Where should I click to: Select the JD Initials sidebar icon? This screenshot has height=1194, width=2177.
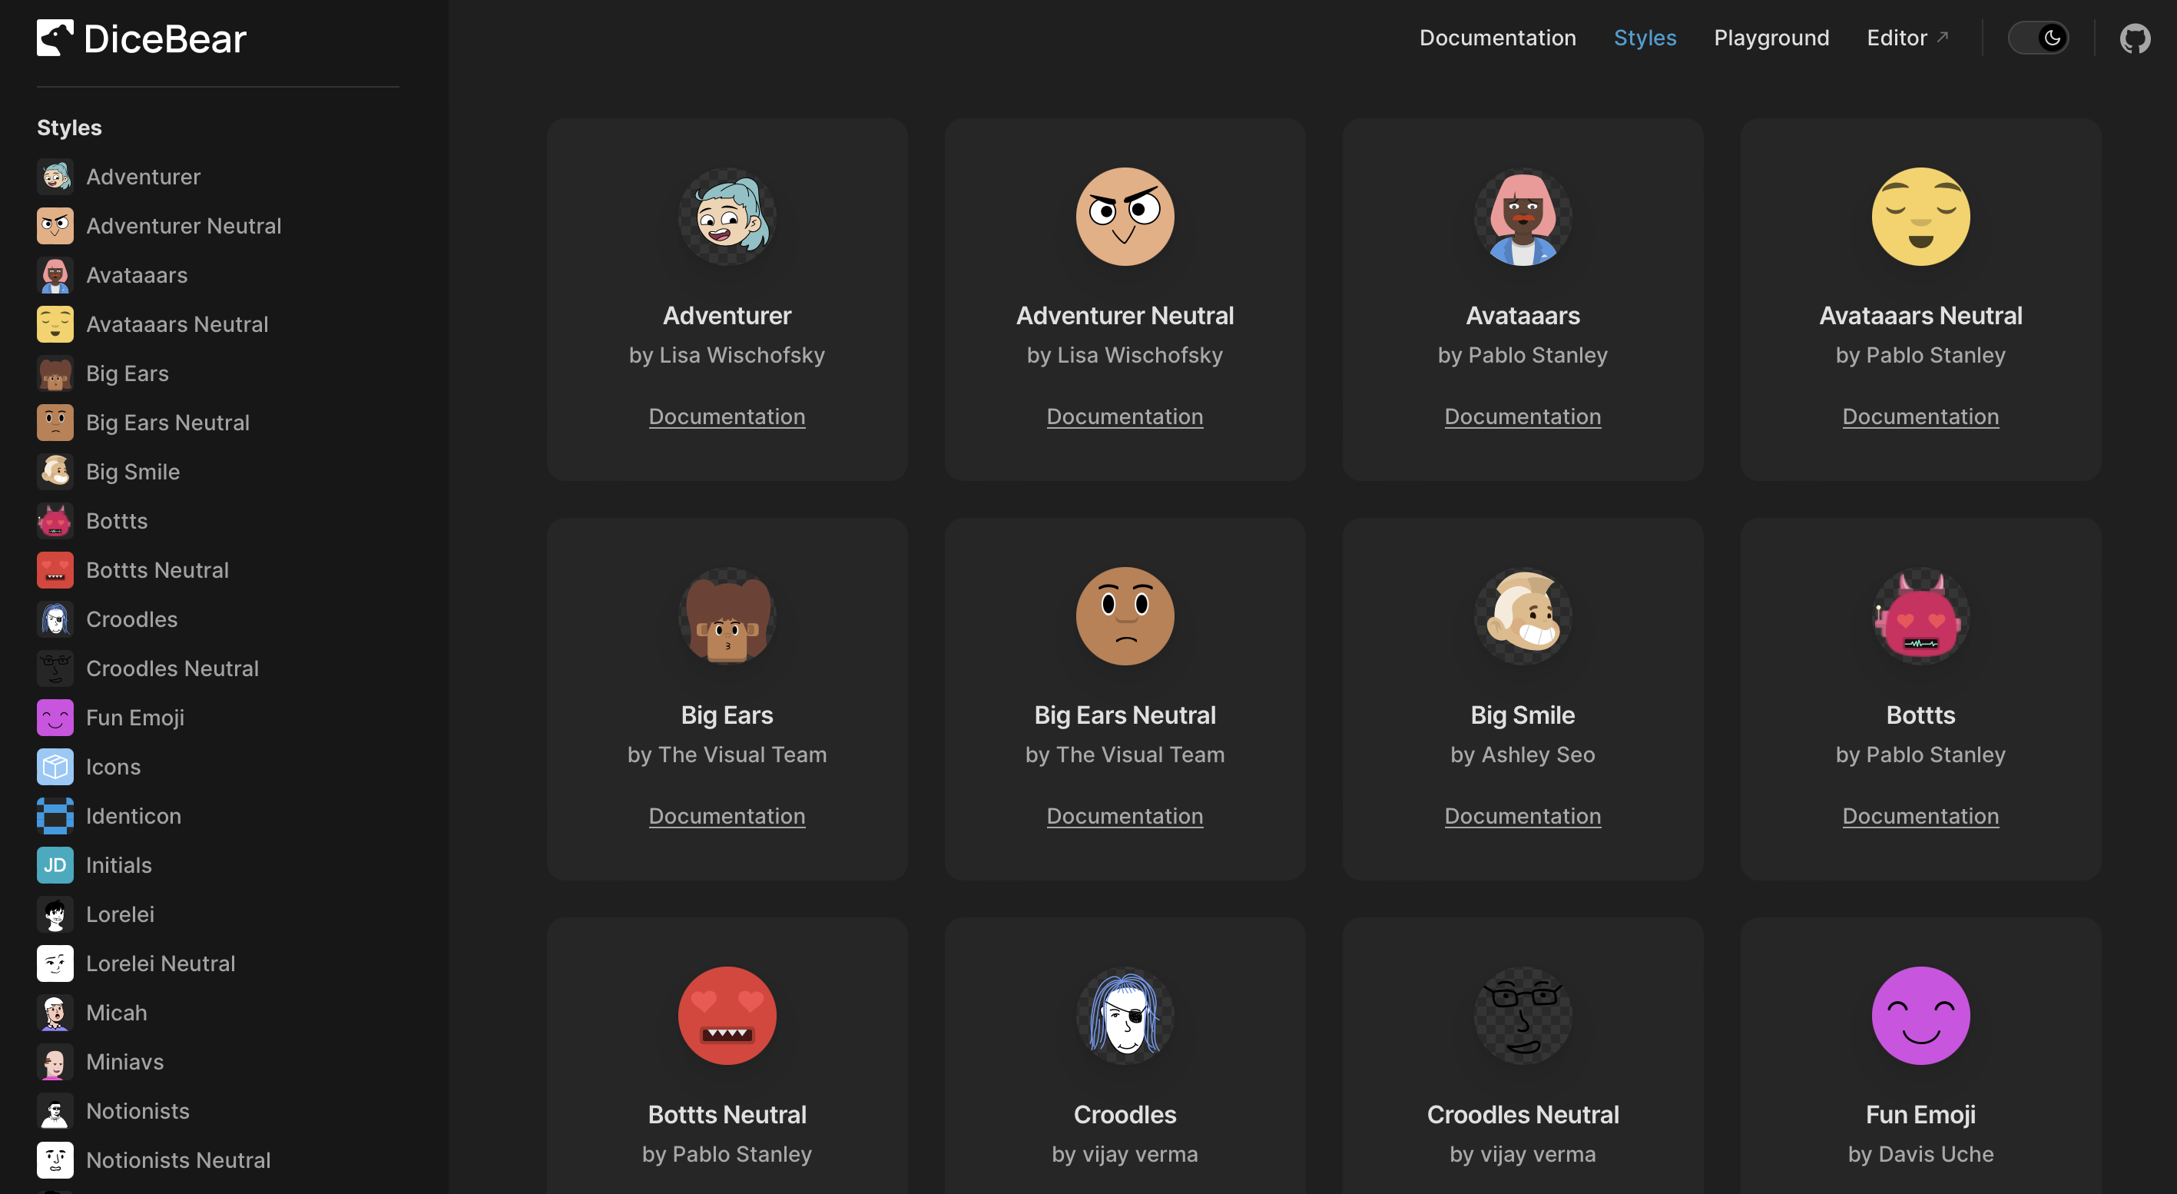55,864
